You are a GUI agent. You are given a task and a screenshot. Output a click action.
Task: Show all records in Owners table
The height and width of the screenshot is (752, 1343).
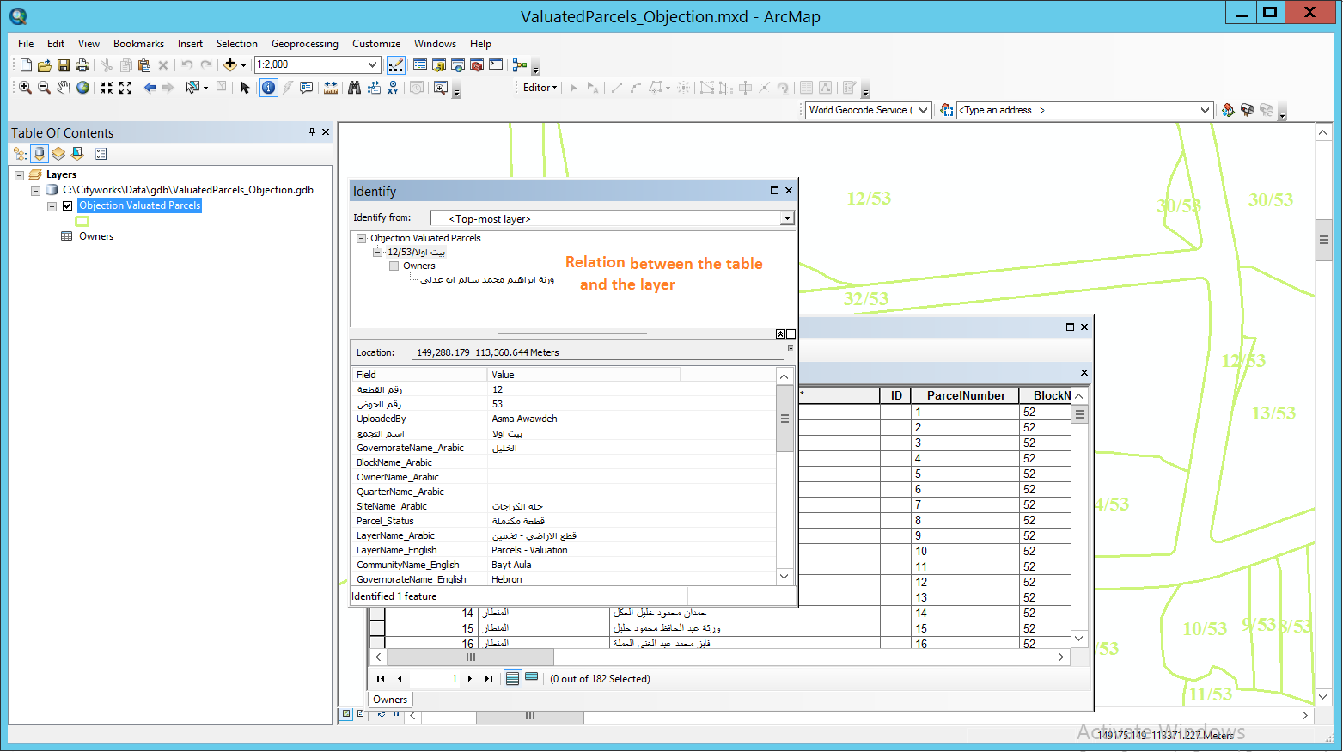click(512, 679)
